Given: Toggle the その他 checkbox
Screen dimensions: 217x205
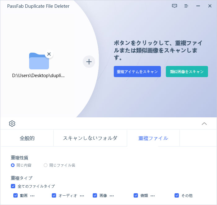Looking at the screenshot, I should 177,196.
